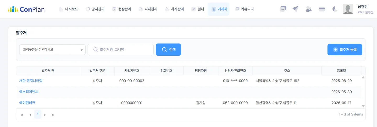
Task: Click the grid scroll up arrow
Action: [363, 77]
